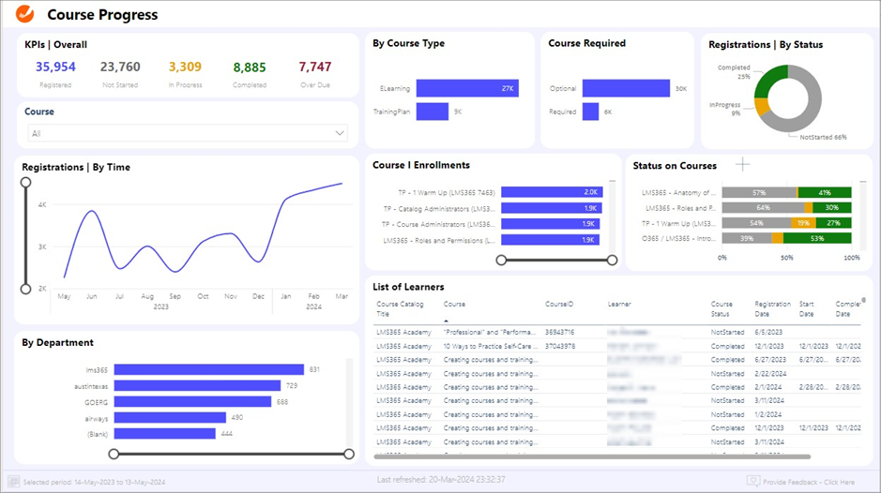This screenshot has width=881, height=493.
Task: Sort table by Course Status column header
Action: (x=722, y=308)
